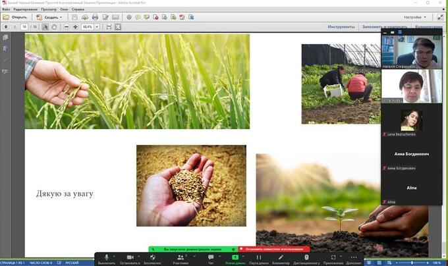This screenshot has width=448, height=266.
Task: Click the Zoom annotate pencil tool
Action: (x=281, y=257)
